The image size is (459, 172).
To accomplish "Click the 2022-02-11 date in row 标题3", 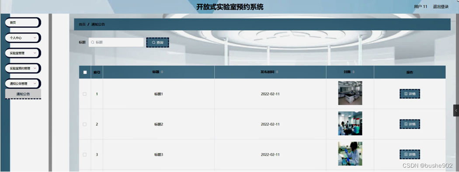I will (x=270, y=155).
